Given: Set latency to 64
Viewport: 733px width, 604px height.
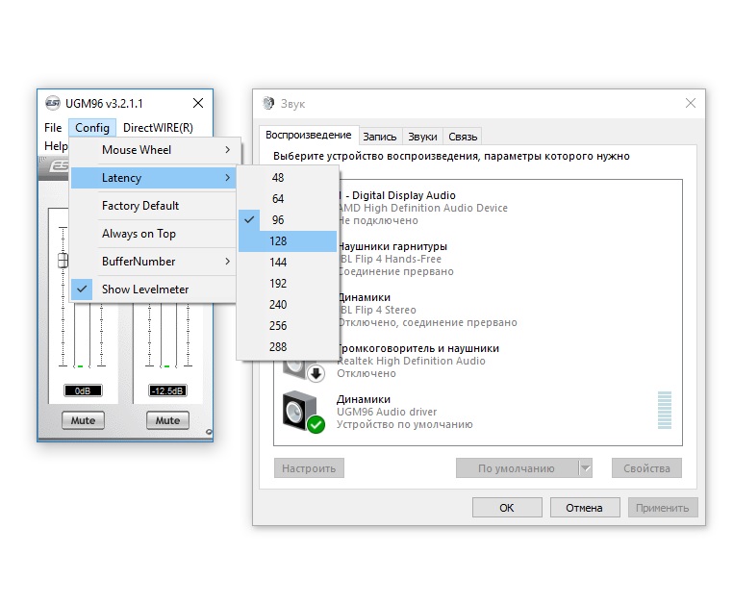Looking at the screenshot, I should 287,199.
